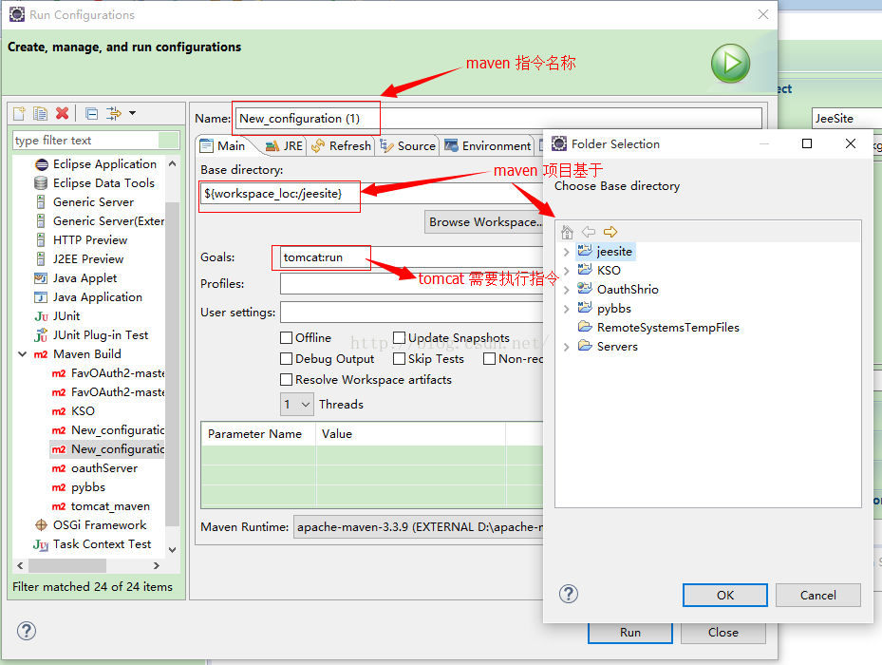Click New launch configuration icon
This screenshot has width=882, height=665.
click(x=19, y=114)
